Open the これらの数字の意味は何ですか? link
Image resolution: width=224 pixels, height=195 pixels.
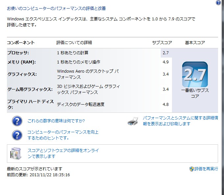pos(56,121)
